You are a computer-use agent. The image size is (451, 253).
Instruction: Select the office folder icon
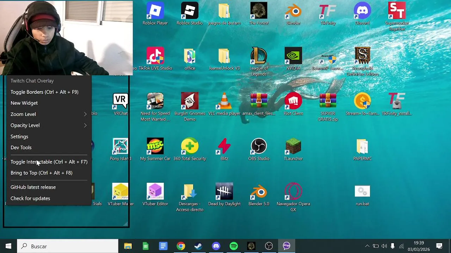point(190,59)
